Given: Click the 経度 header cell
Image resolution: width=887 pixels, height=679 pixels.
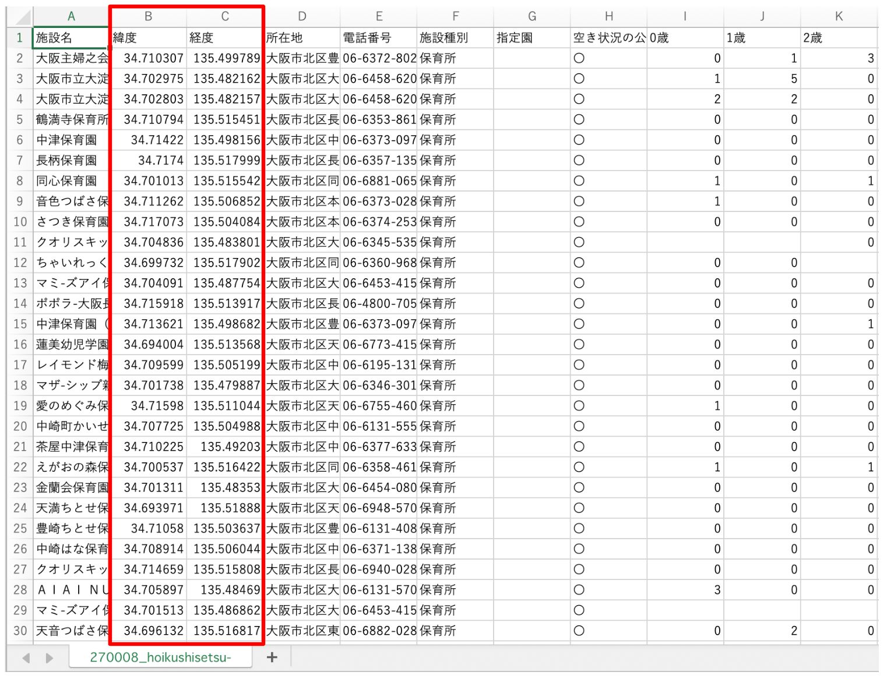Looking at the screenshot, I should pyautogui.click(x=225, y=38).
